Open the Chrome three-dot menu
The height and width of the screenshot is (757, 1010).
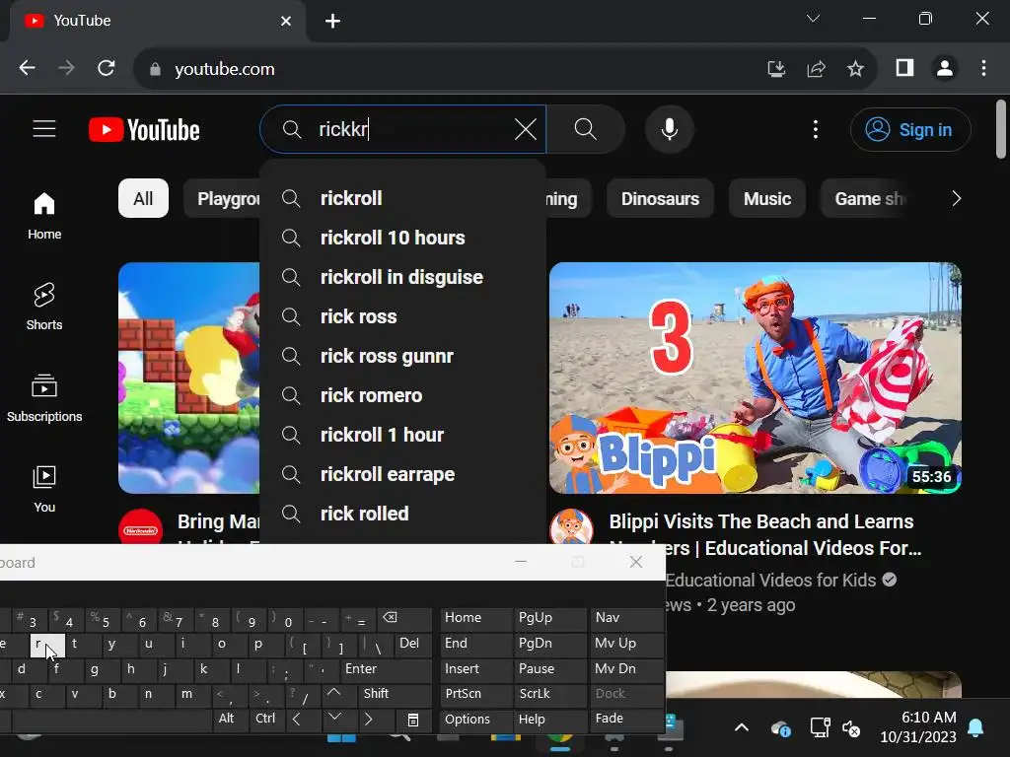click(x=983, y=68)
